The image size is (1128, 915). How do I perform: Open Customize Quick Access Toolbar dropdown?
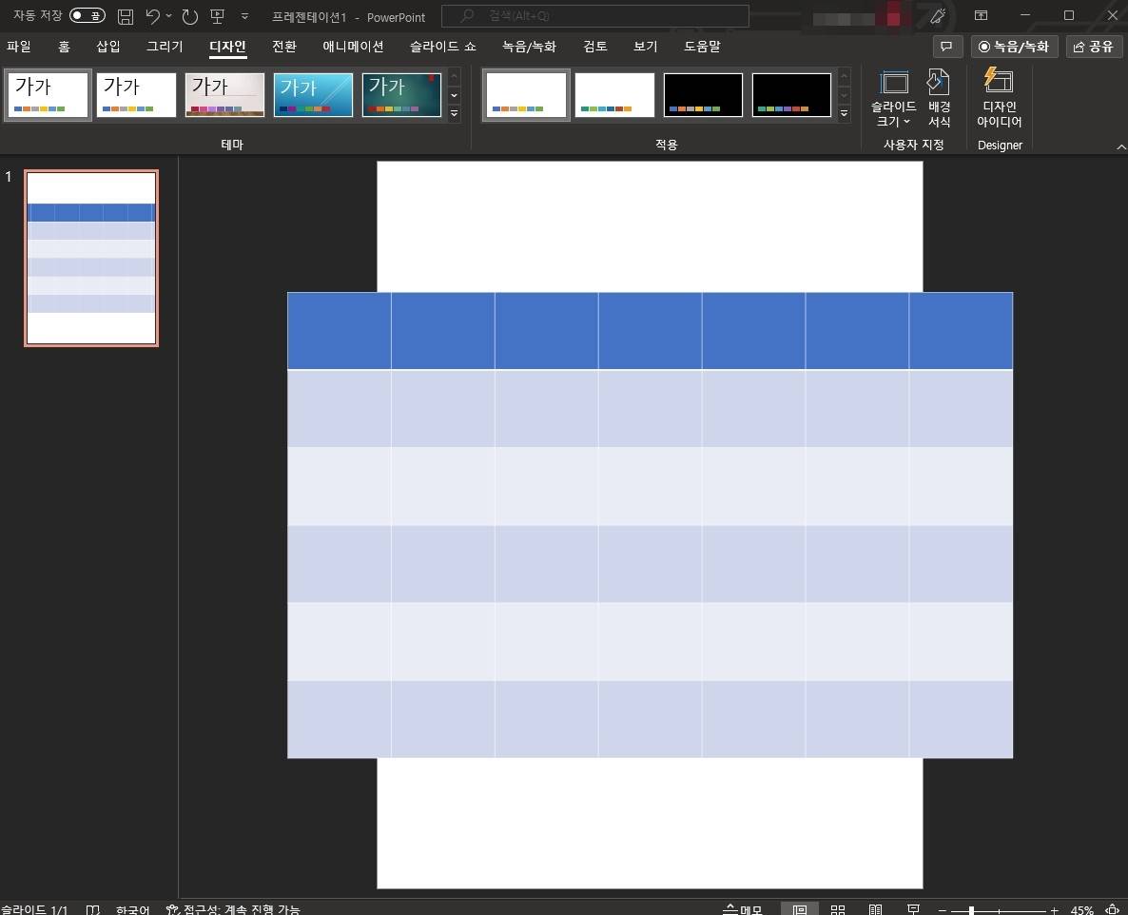pos(244,16)
